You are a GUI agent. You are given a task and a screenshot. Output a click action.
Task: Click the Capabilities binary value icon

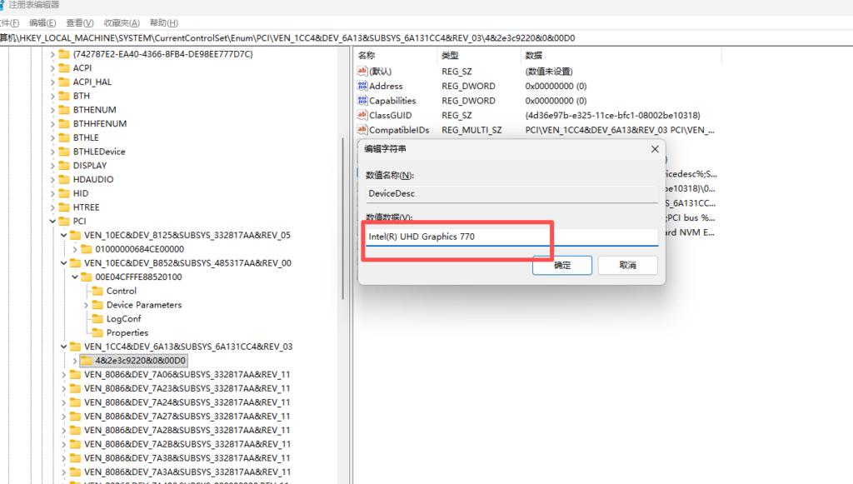pos(362,101)
